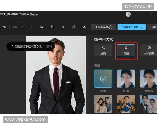Select the wedding couple preset thumbnail
This screenshot has width=157, height=126.
(148, 104)
